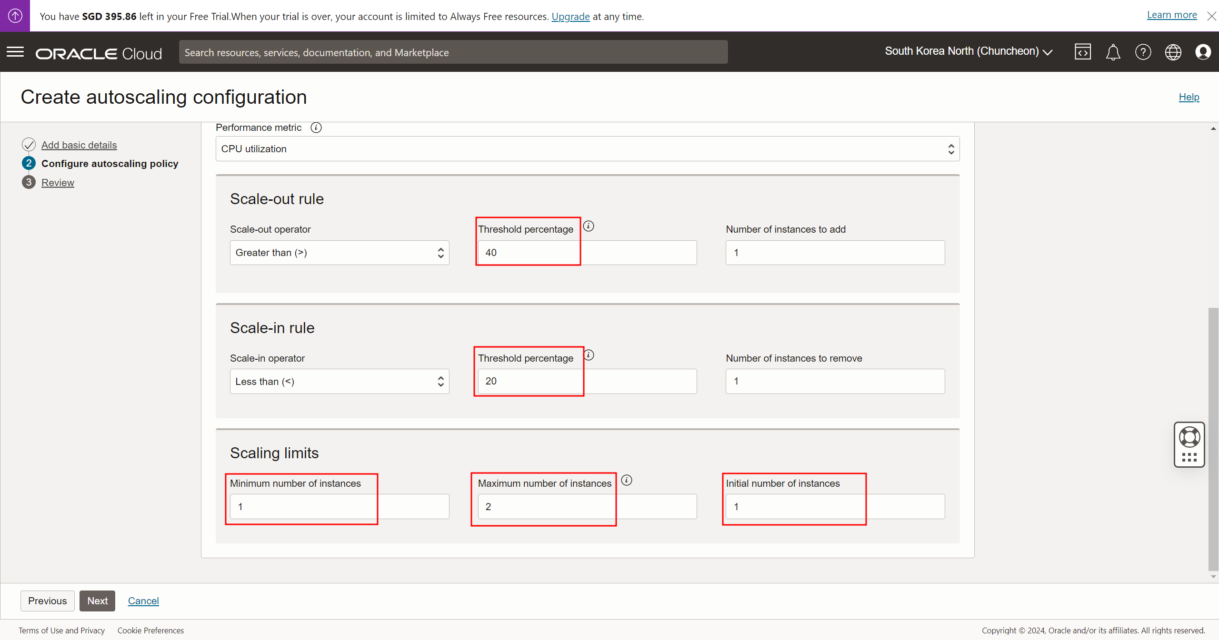Open the Scale-out operator dropdown
The width and height of the screenshot is (1219, 640).
pyautogui.click(x=339, y=253)
